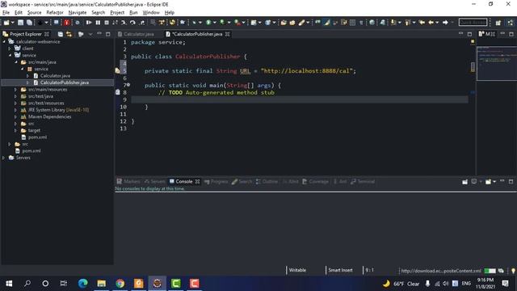The image size is (517, 291).
Task: Select Calculator.java in Project Explorer
Action: (x=55, y=76)
